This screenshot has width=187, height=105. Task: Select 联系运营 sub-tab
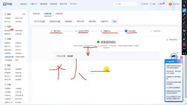pos(80,21)
